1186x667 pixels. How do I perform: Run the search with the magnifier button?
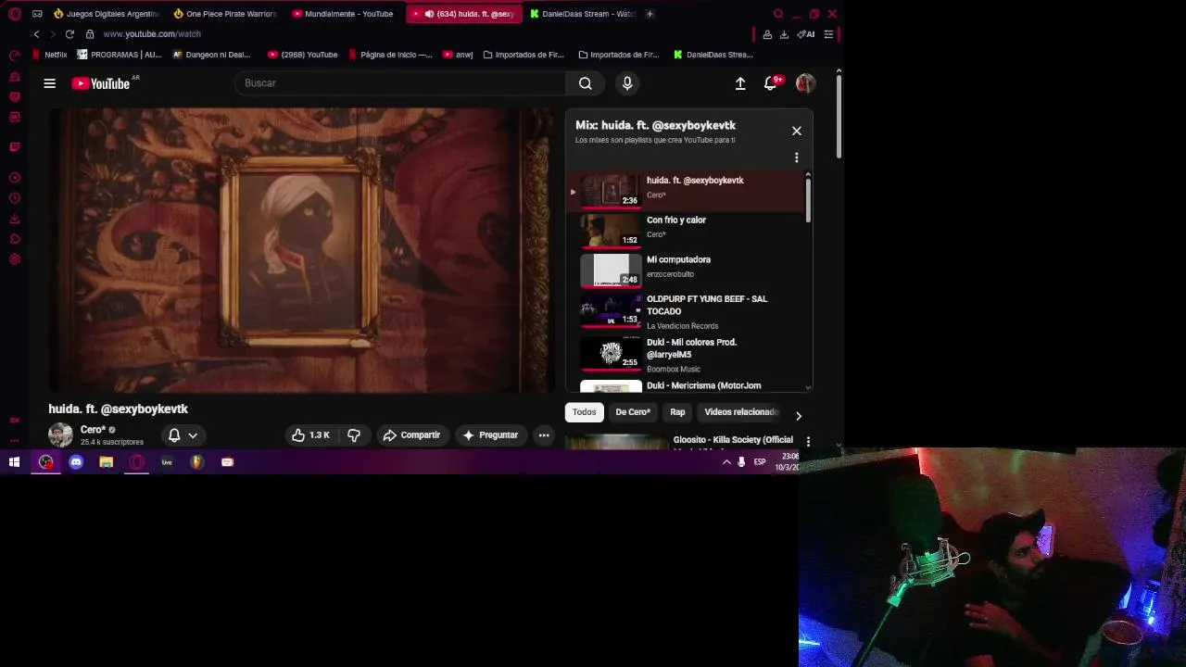(x=585, y=83)
